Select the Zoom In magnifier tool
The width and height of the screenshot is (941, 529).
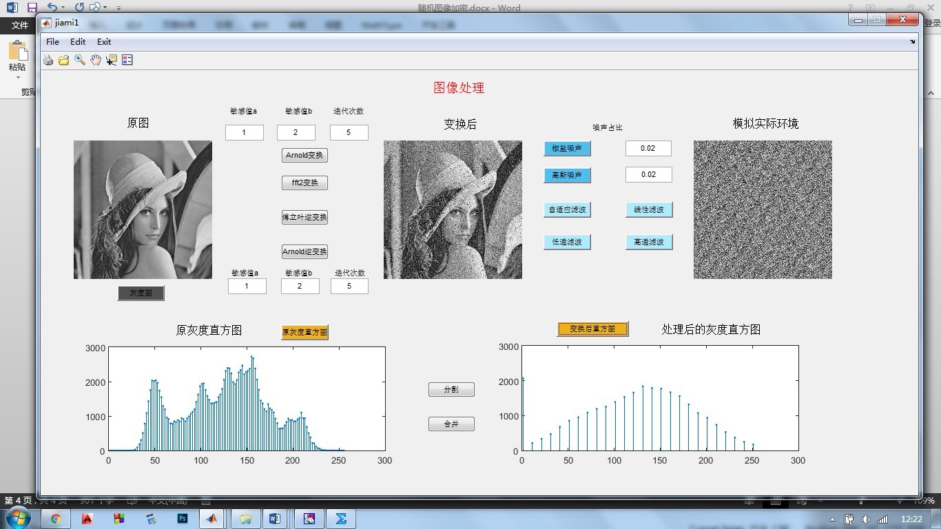80,60
